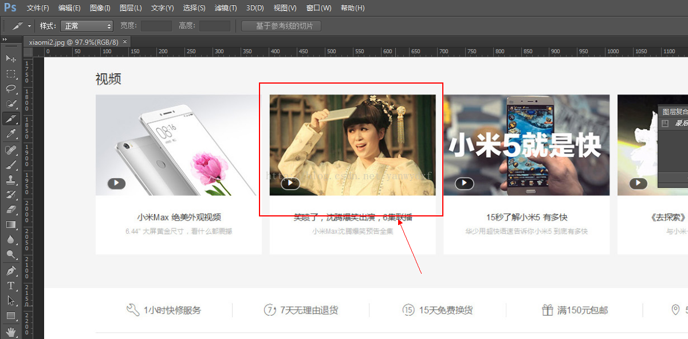Click 15天免费换货 text
688x339 pixels.
pyautogui.click(x=446, y=310)
